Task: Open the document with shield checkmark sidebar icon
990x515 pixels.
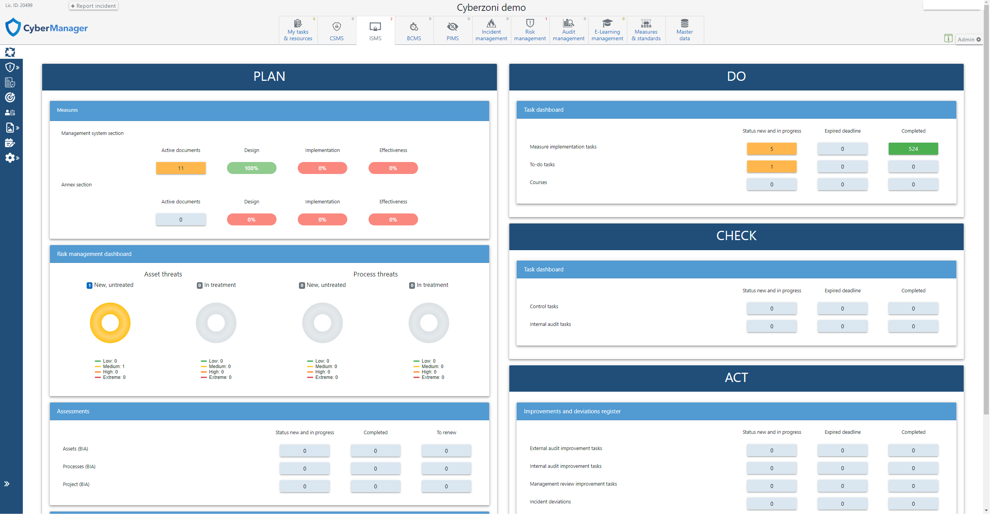Action: 10,82
